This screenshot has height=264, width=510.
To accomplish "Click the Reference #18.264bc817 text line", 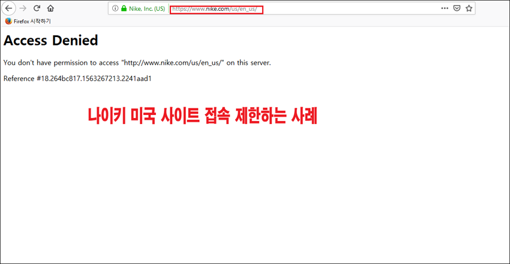I will [x=77, y=78].
